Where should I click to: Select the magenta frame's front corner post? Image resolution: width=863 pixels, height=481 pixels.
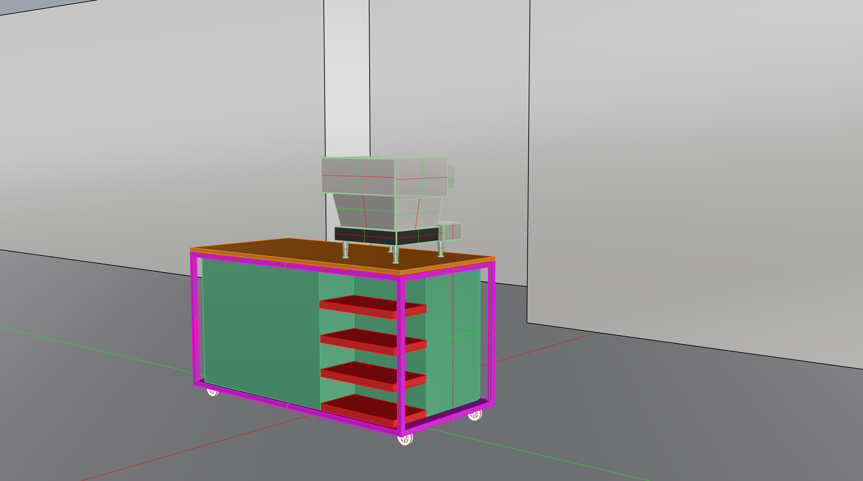(401, 356)
